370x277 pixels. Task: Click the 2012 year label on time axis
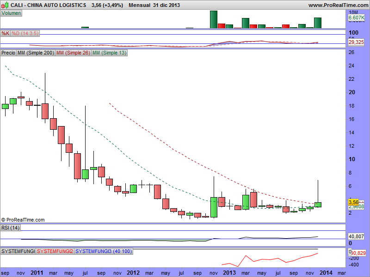133,273
